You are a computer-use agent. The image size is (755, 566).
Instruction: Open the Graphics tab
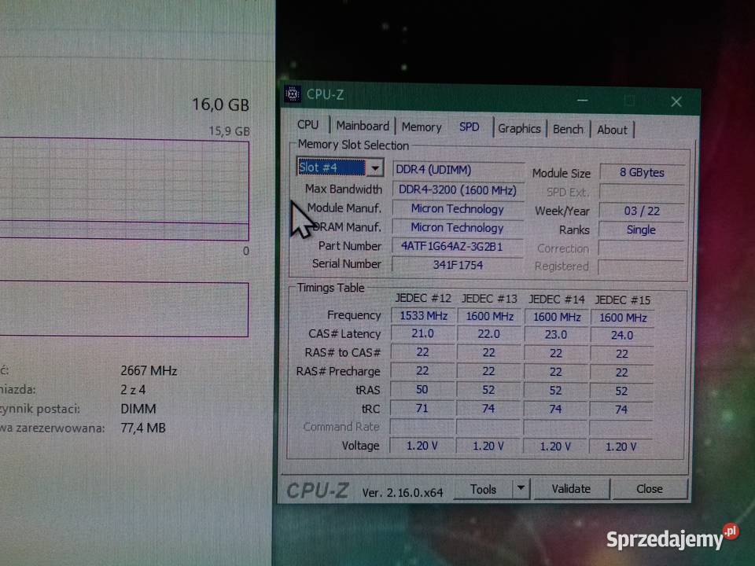519,128
